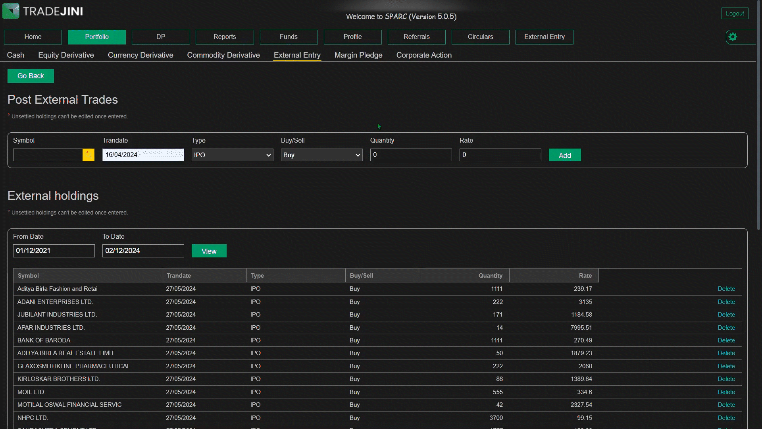Viewport: 762px width, 429px height.
Task: Click the yellow symbol search icon
Action: tap(88, 155)
